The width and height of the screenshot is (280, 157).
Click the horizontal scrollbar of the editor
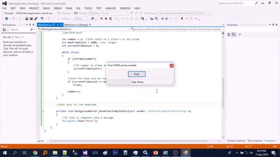point(130,141)
